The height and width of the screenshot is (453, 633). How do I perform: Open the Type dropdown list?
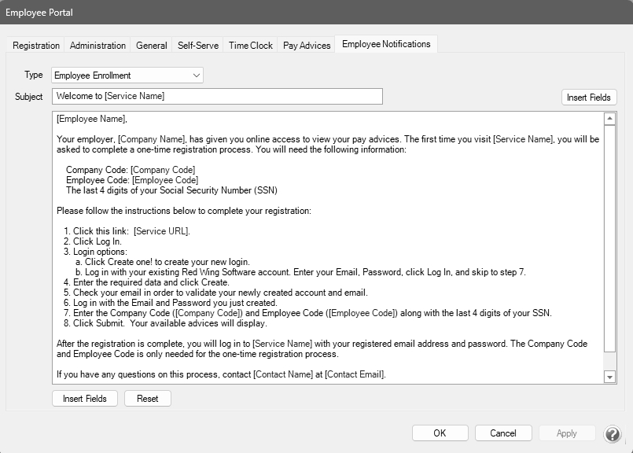(x=127, y=75)
